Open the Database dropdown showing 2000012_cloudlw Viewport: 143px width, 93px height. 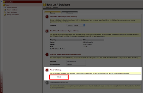[76, 25]
